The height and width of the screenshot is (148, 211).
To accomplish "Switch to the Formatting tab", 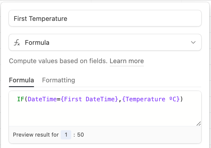I will pyautogui.click(x=58, y=80).
